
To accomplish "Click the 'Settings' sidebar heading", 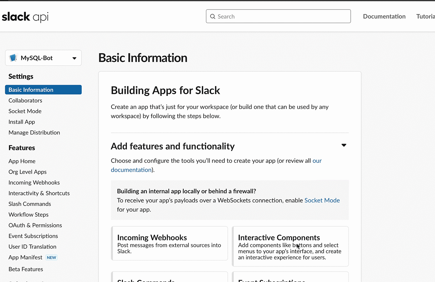I will (x=21, y=76).
